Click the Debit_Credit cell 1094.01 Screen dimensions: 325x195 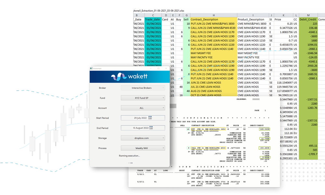(x=308, y=45)
